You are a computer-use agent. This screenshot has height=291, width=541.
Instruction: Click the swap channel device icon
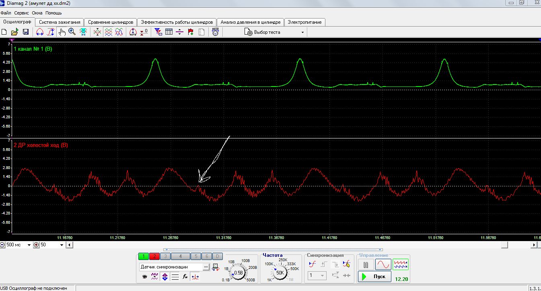(216, 267)
